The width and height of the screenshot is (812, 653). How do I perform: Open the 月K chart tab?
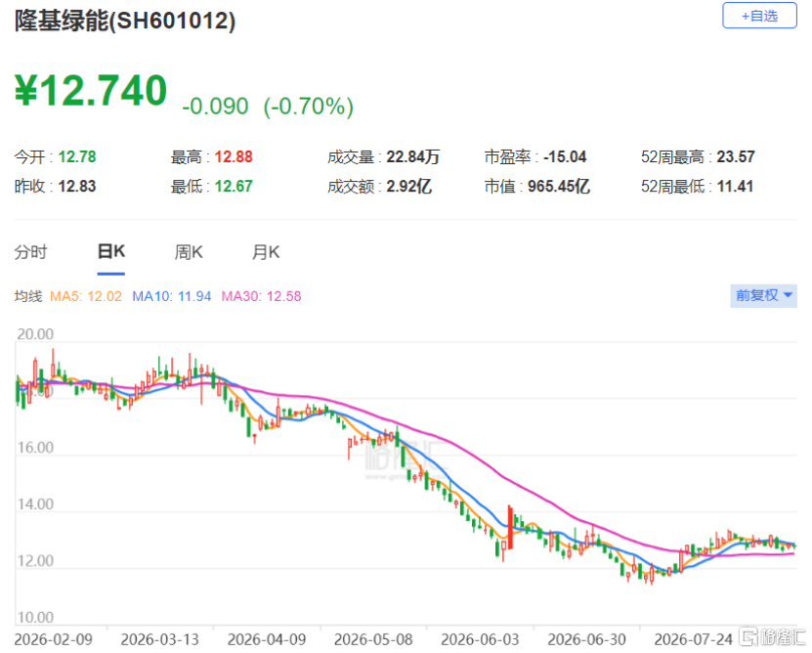[x=266, y=252]
